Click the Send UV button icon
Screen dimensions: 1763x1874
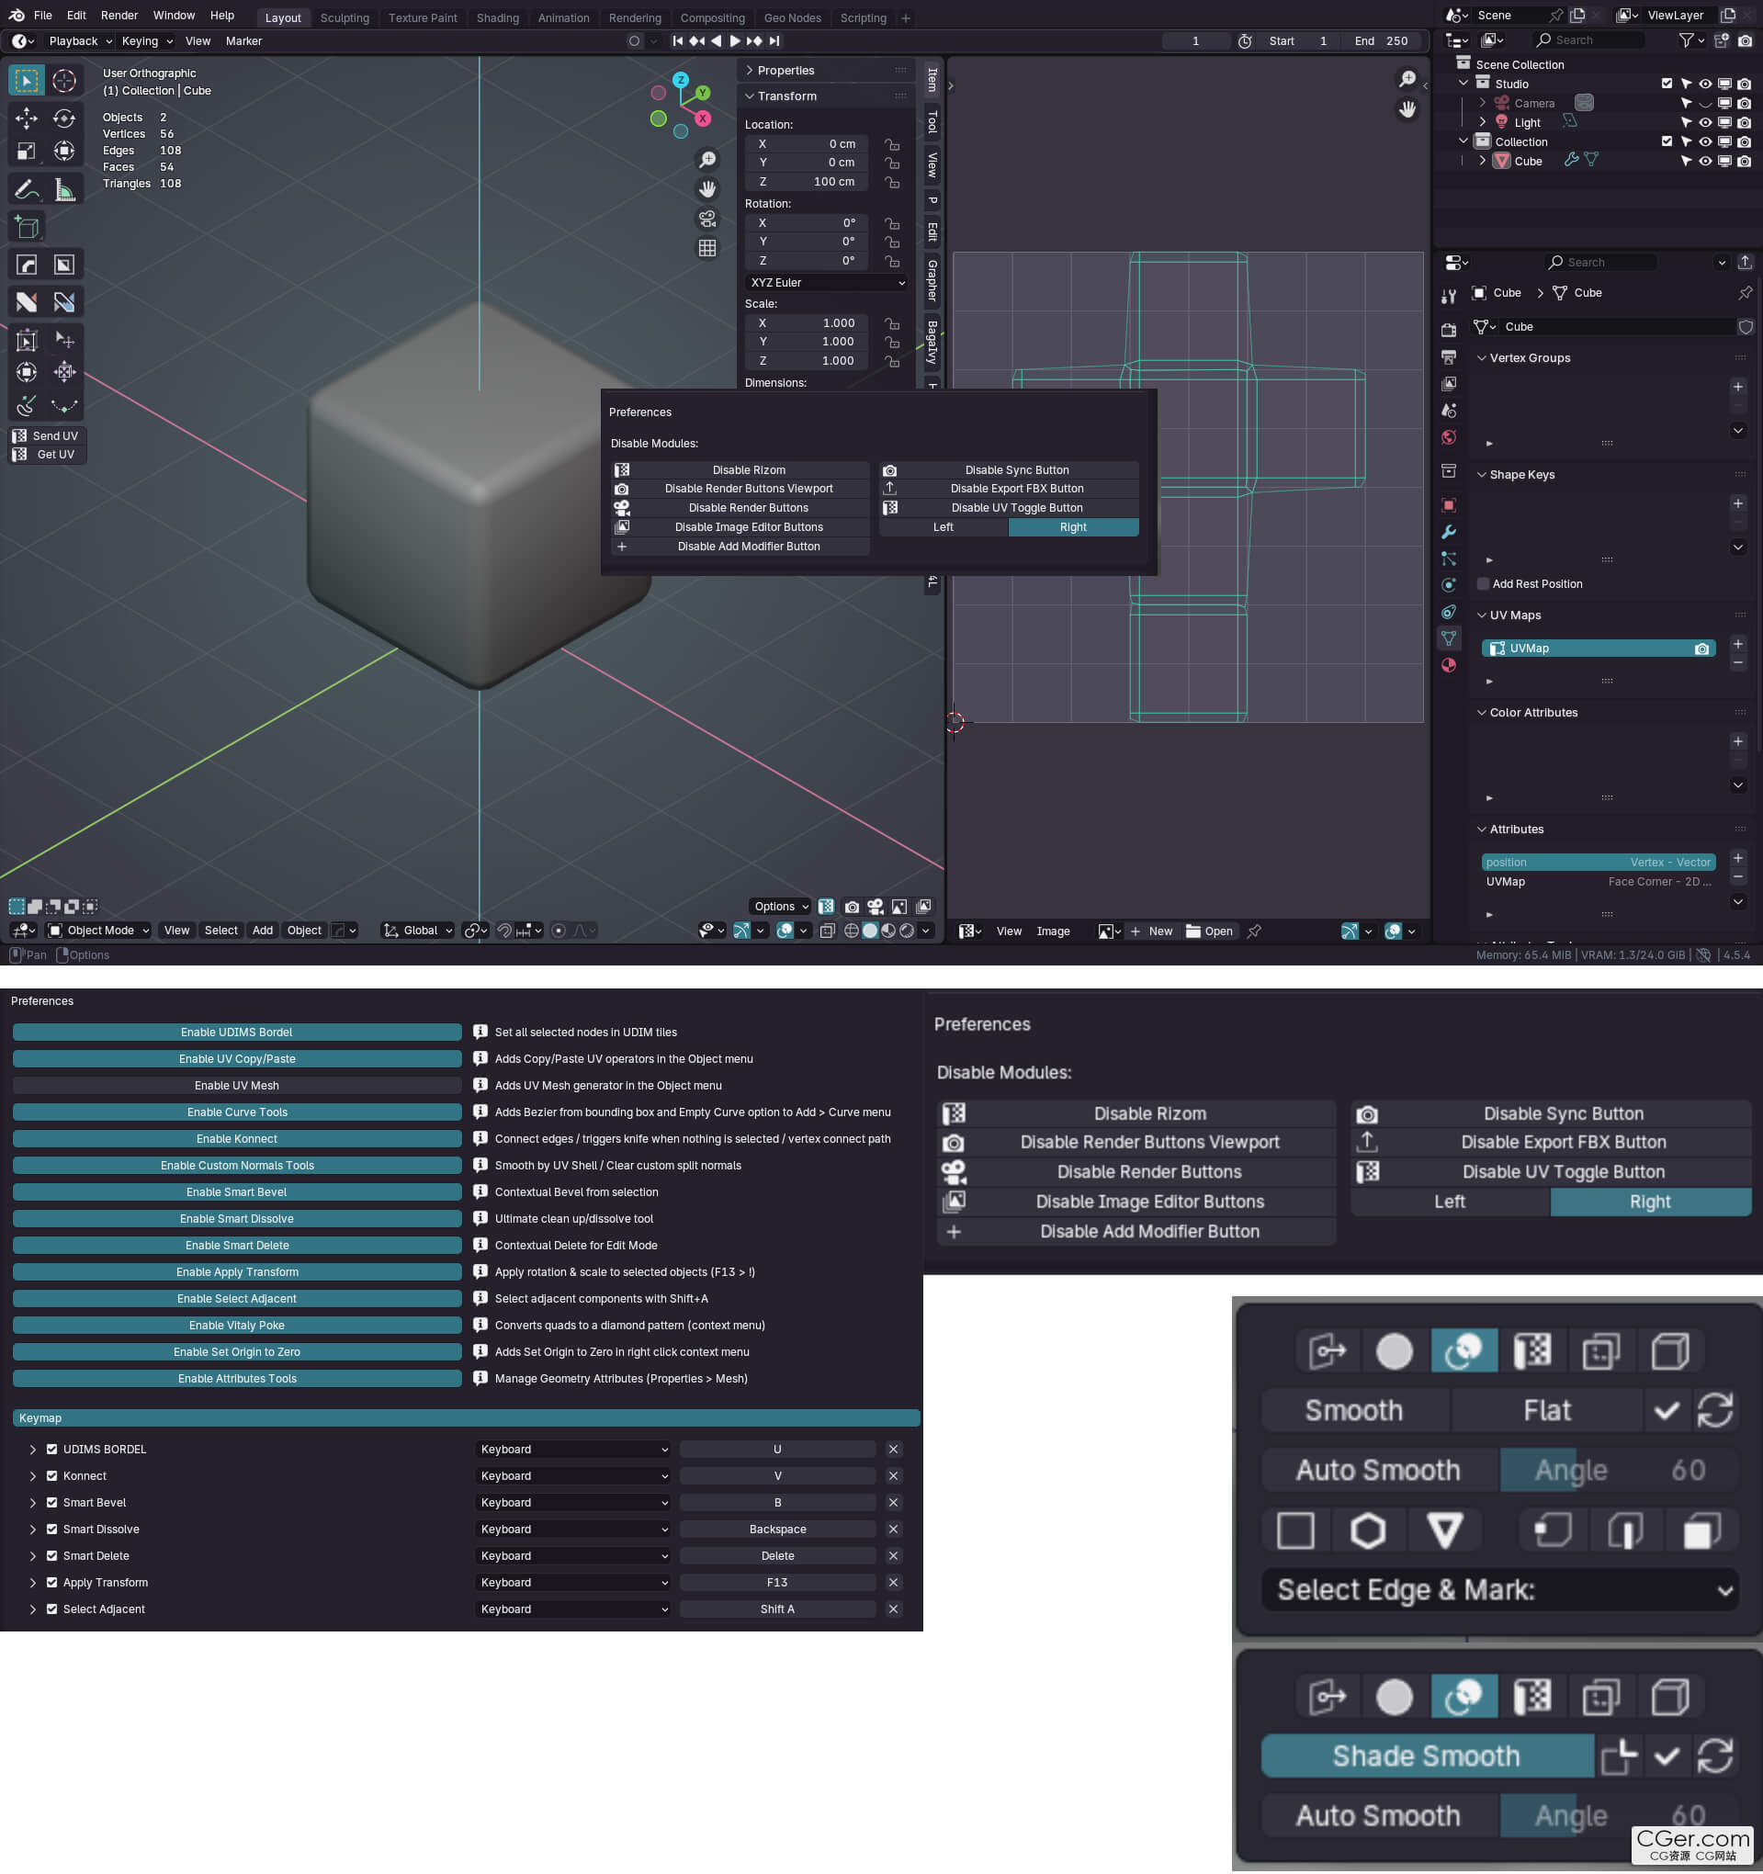(x=20, y=435)
